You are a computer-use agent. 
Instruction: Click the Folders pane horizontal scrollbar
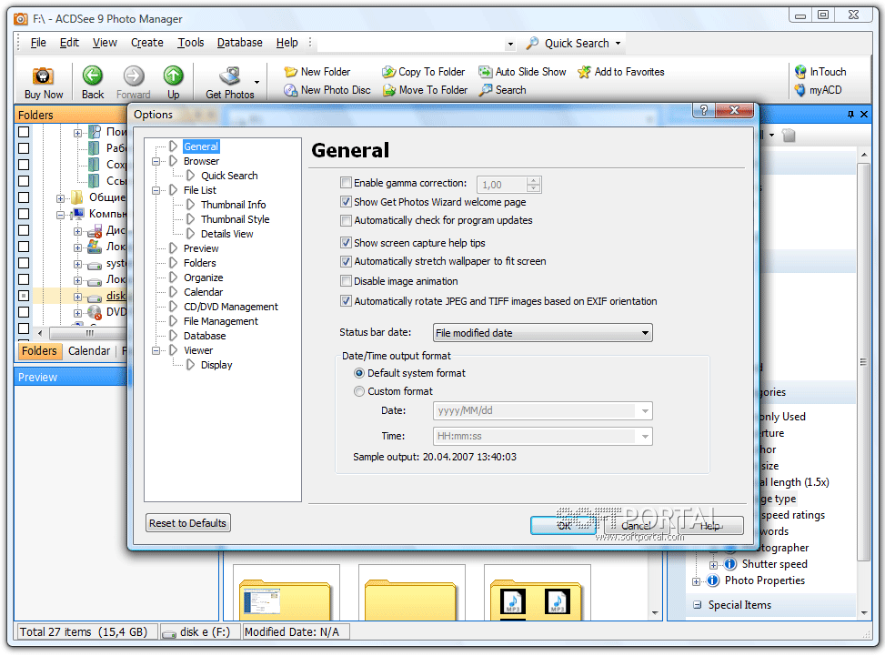click(x=87, y=332)
